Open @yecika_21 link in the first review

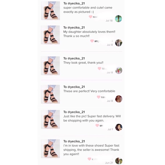pos(76,3)
